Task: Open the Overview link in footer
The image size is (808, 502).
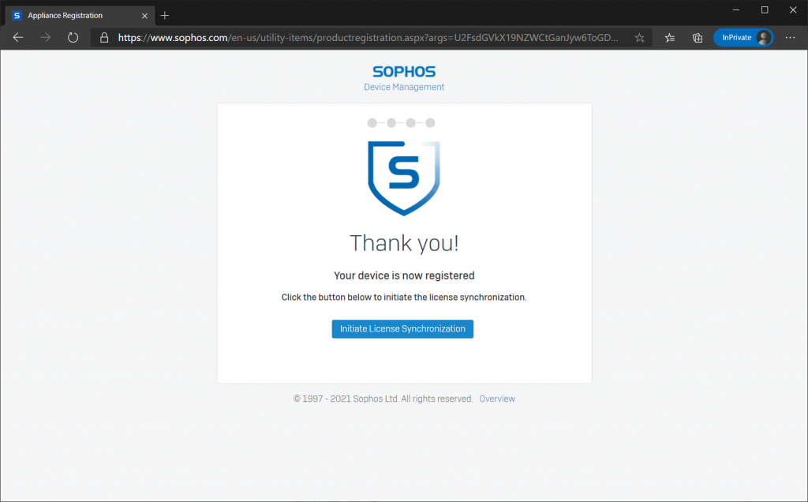Action: tap(497, 399)
